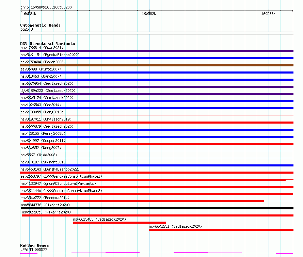Open dgv6469n223 (Sedlazeck2020) label
The height and width of the screenshot is (257, 303).
pyautogui.click(x=48, y=91)
